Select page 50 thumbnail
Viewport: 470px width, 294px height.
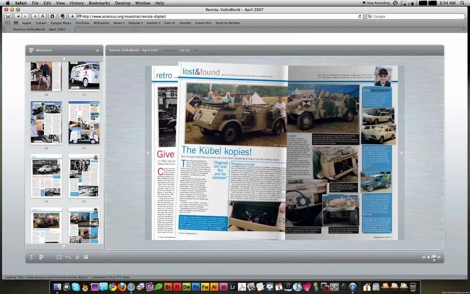coord(46,76)
